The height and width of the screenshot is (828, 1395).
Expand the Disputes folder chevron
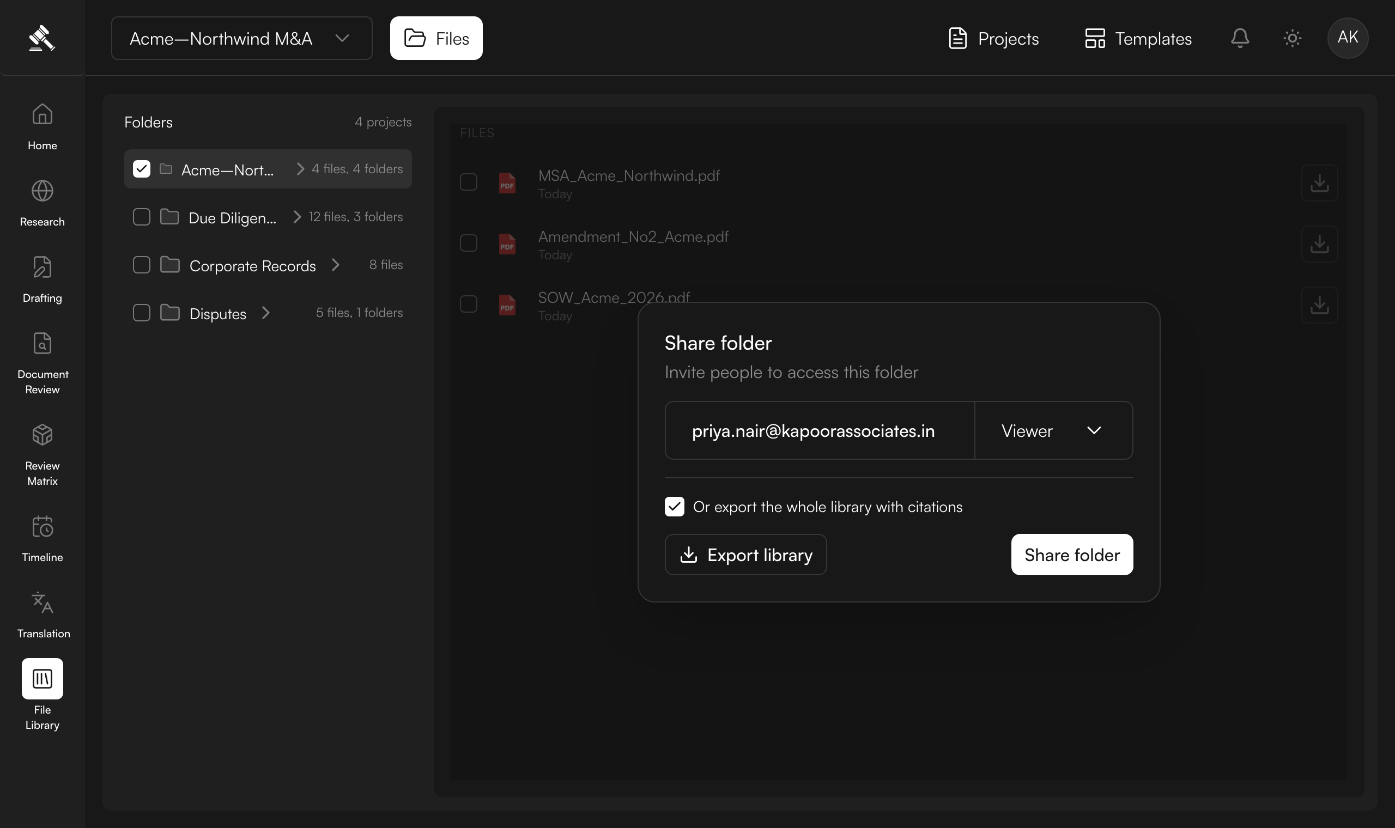pos(266,313)
